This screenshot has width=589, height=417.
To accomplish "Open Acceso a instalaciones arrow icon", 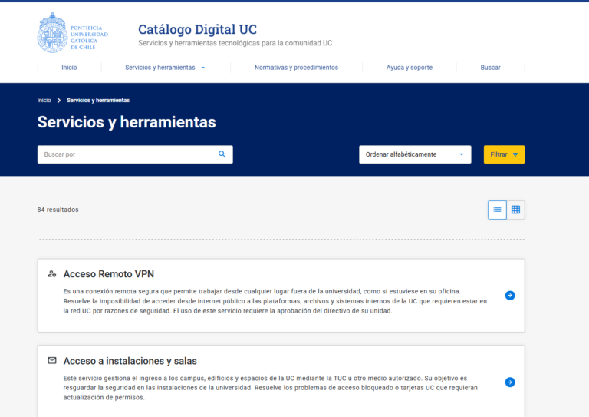I will pyautogui.click(x=510, y=382).
